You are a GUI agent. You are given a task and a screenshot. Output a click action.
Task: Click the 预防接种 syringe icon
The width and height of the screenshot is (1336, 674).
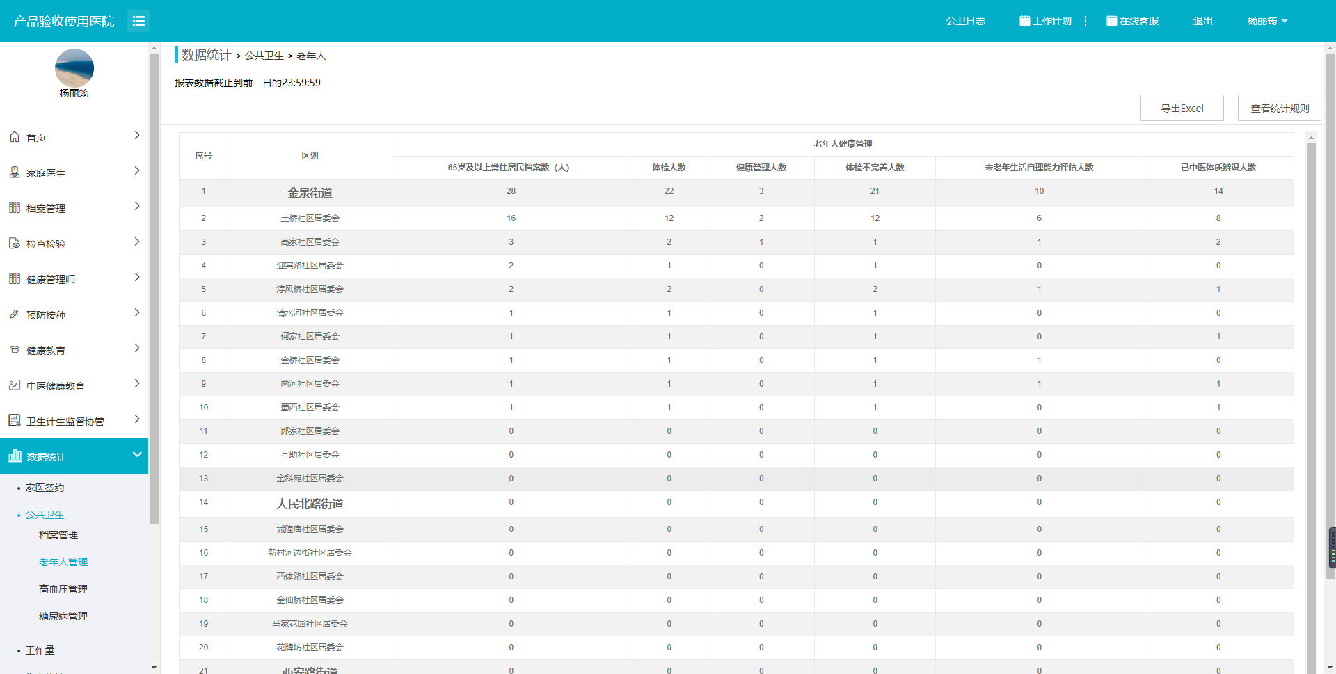15,314
